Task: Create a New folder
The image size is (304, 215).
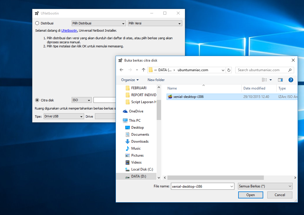Action: (156, 80)
